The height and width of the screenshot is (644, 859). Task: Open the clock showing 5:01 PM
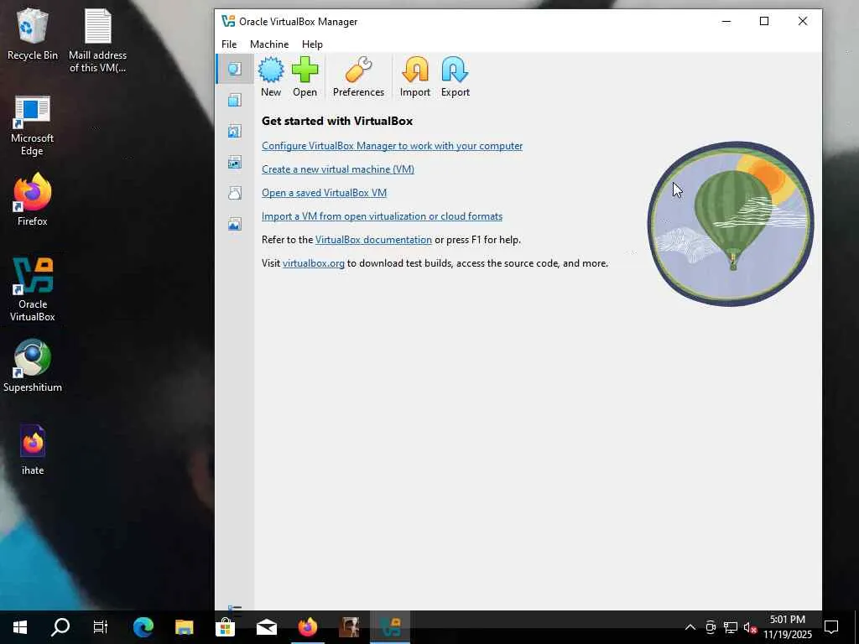(788, 627)
